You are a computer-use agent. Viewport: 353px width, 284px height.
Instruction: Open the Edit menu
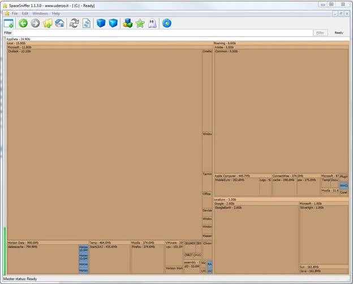pyautogui.click(x=25, y=14)
